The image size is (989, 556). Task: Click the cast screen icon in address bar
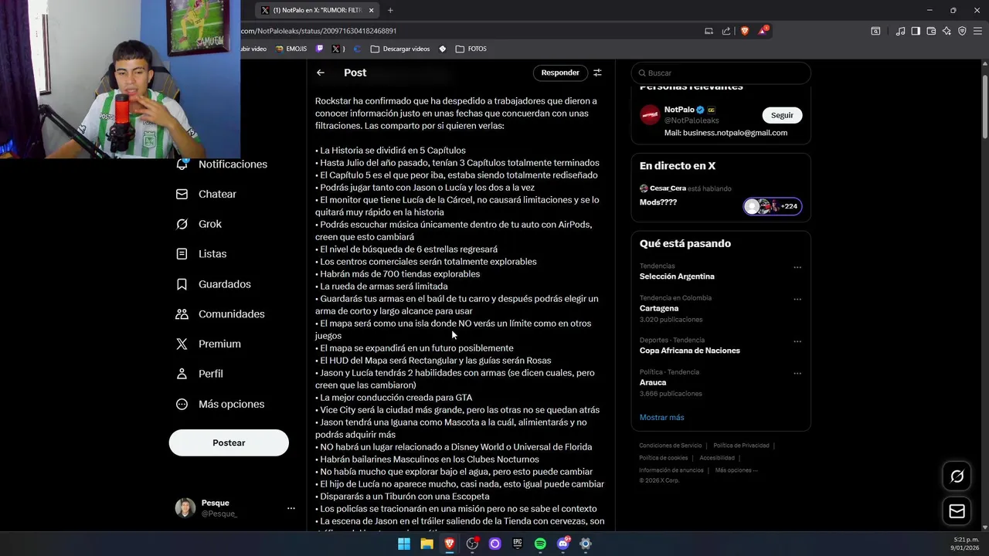coord(709,31)
